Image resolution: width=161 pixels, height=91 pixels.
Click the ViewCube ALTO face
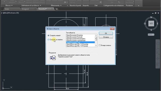[x=151, y=24]
